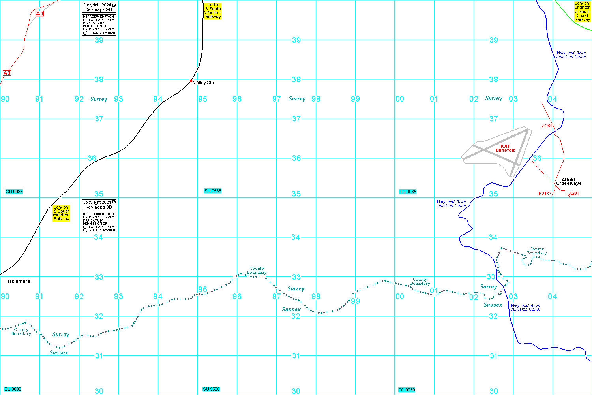Image resolution: width=592 pixels, height=395 pixels.
Task: Click the A281 label below Alfold Crossways
Action: pyautogui.click(x=574, y=193)
